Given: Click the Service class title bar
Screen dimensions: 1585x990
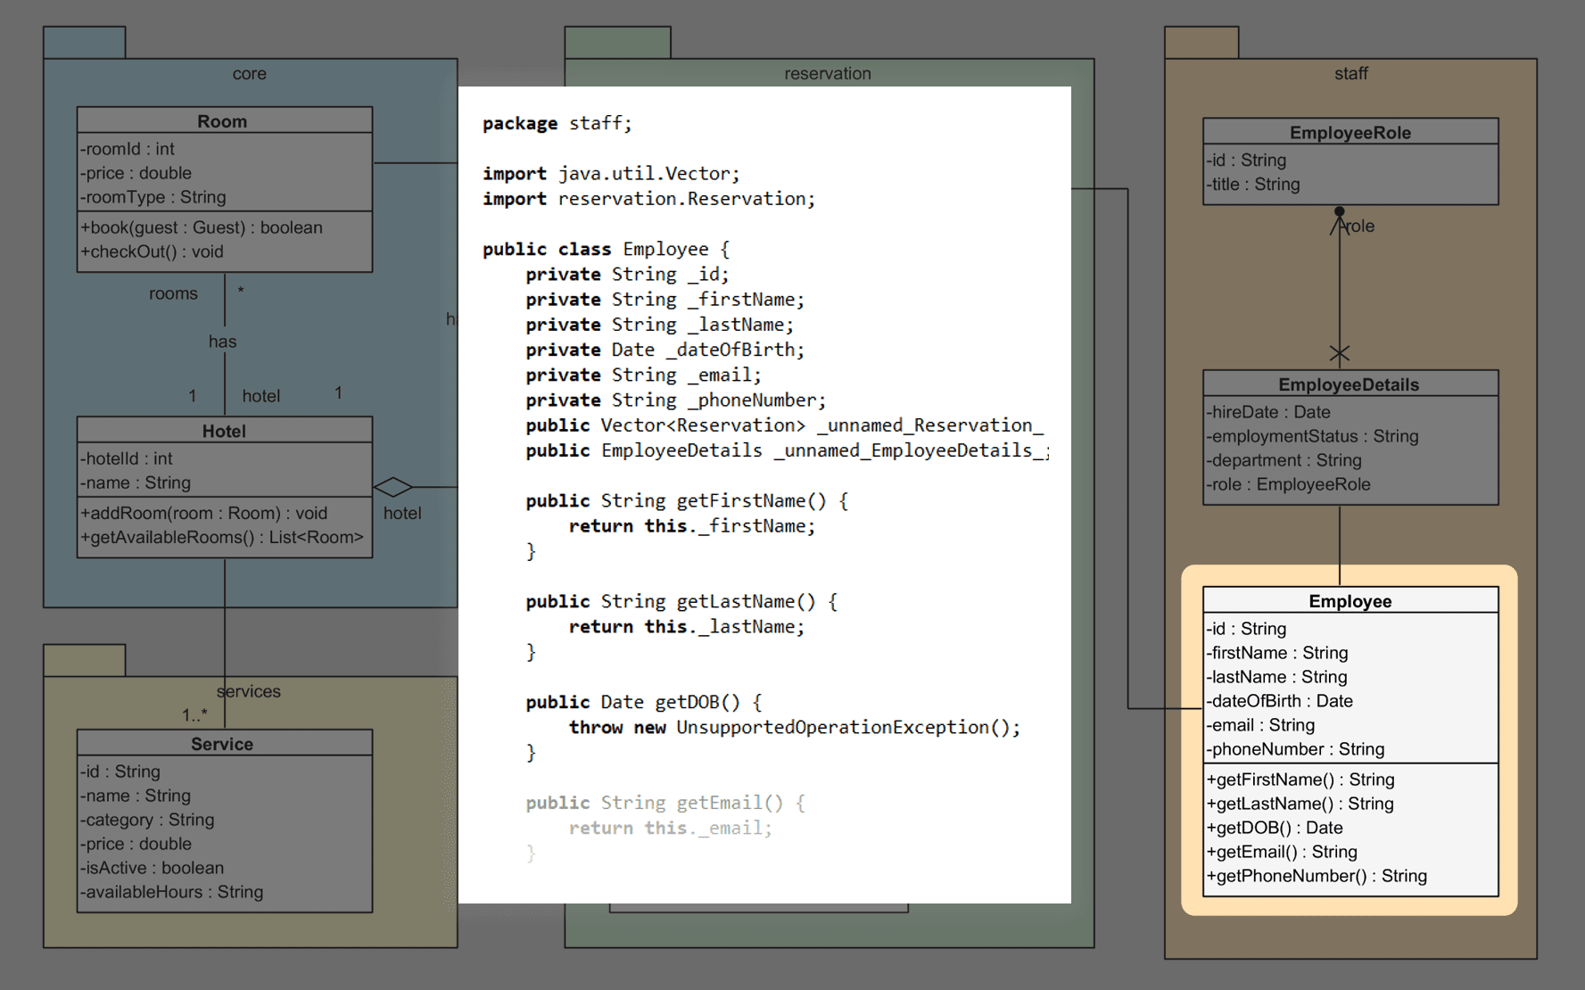Looking at the screenshot, I should [223, 743].
